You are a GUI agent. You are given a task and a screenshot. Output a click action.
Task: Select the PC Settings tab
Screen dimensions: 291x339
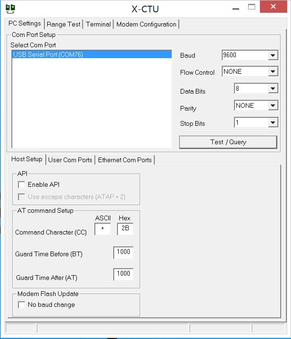(25, 23)
